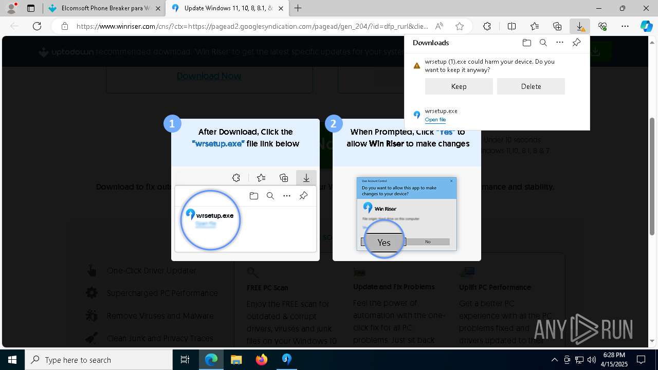
Task: Open Browser essentials icon
Action: 602,26
